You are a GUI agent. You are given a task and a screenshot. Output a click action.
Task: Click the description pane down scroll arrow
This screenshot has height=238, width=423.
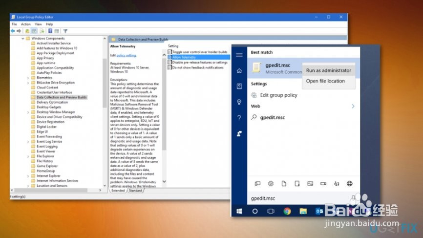click(x=164, y=182)
